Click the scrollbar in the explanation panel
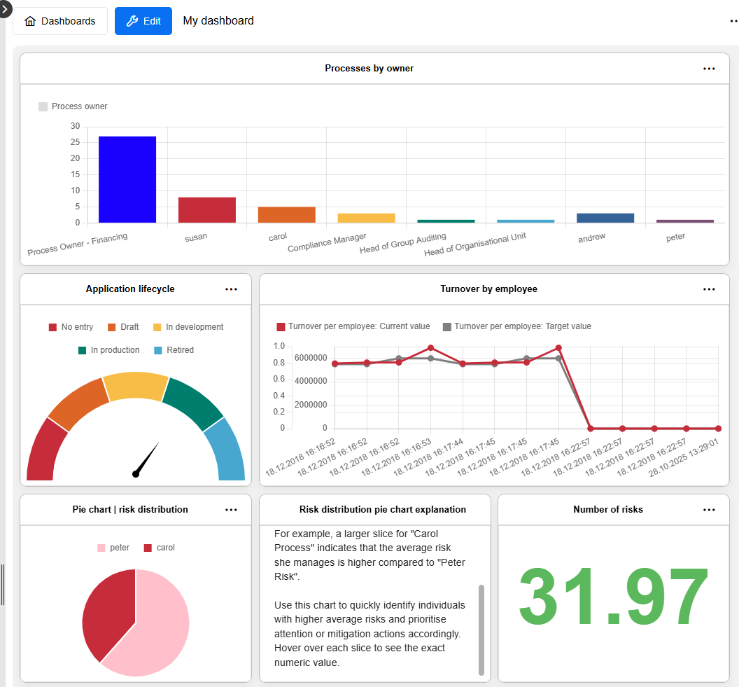 tap(483, 623)
